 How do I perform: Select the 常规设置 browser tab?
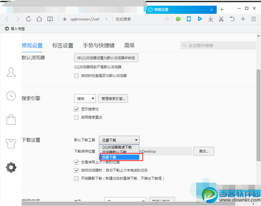181,10
